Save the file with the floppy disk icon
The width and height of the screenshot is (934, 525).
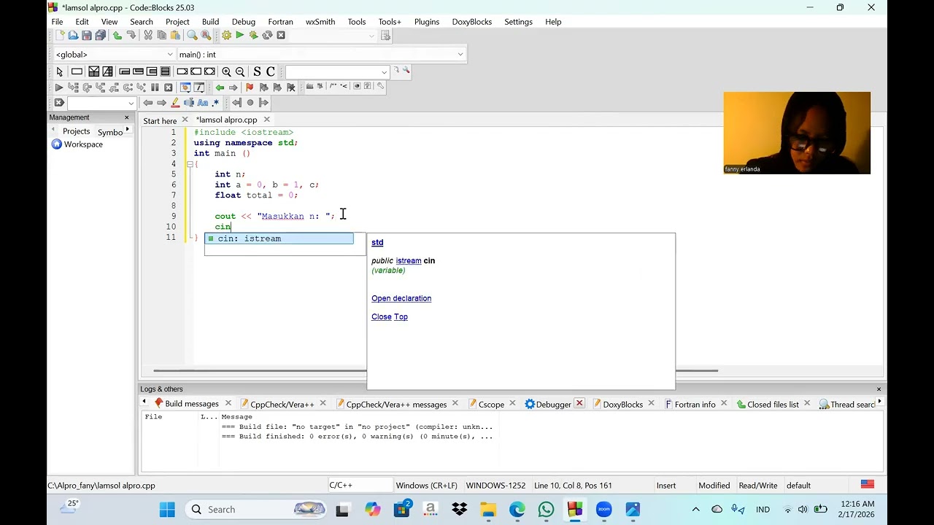point(87,35)
